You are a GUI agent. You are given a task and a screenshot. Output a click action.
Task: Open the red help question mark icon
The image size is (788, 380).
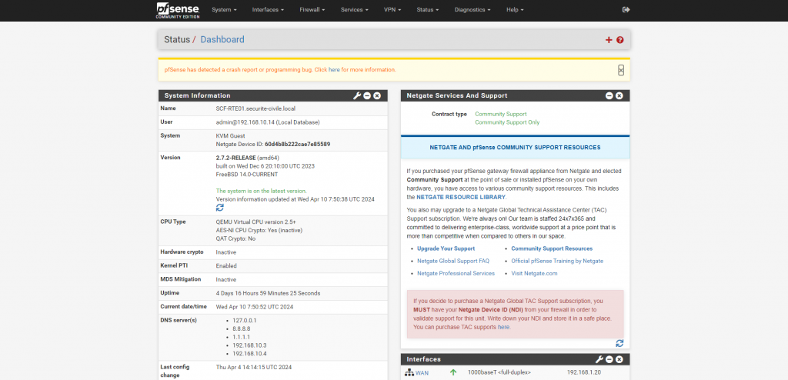pos(620,40)
